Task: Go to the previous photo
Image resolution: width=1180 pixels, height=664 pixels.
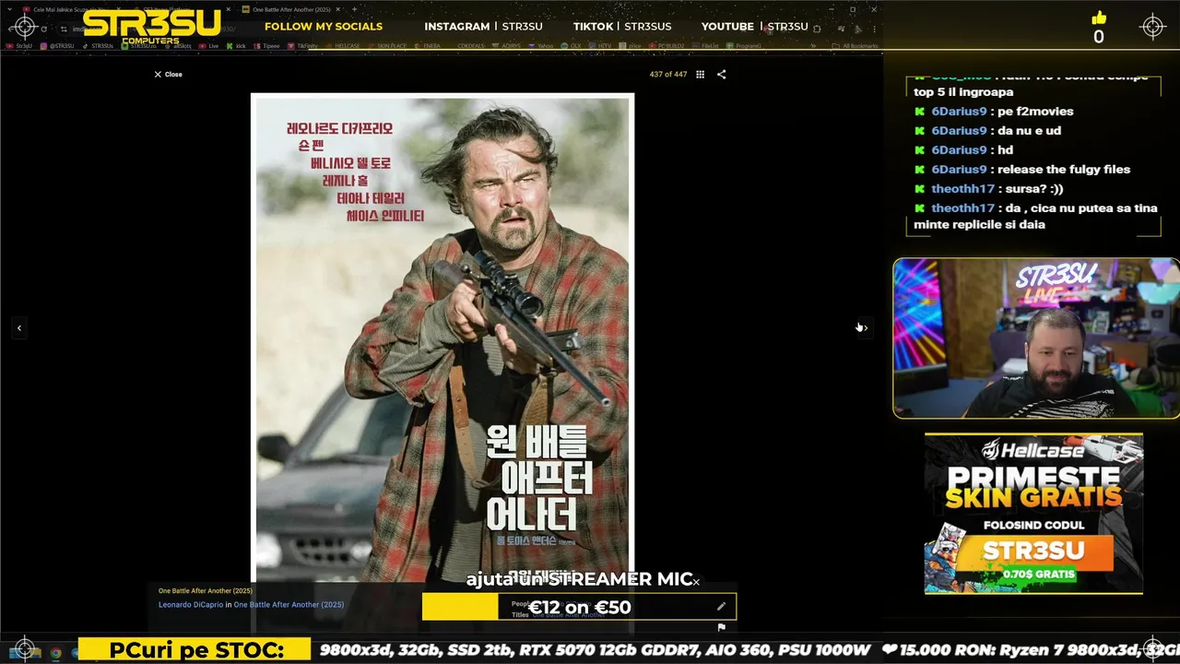Action: [x=18, y=327]
